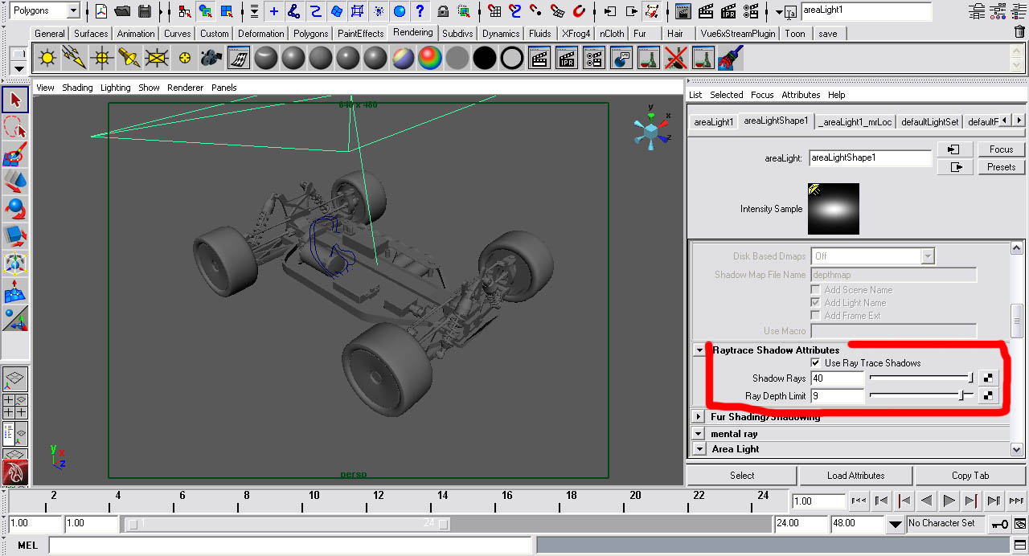Choose the Lasso select tool
Screen dimensions: 1029x556
pyautogui.click(x=15, y=128)
